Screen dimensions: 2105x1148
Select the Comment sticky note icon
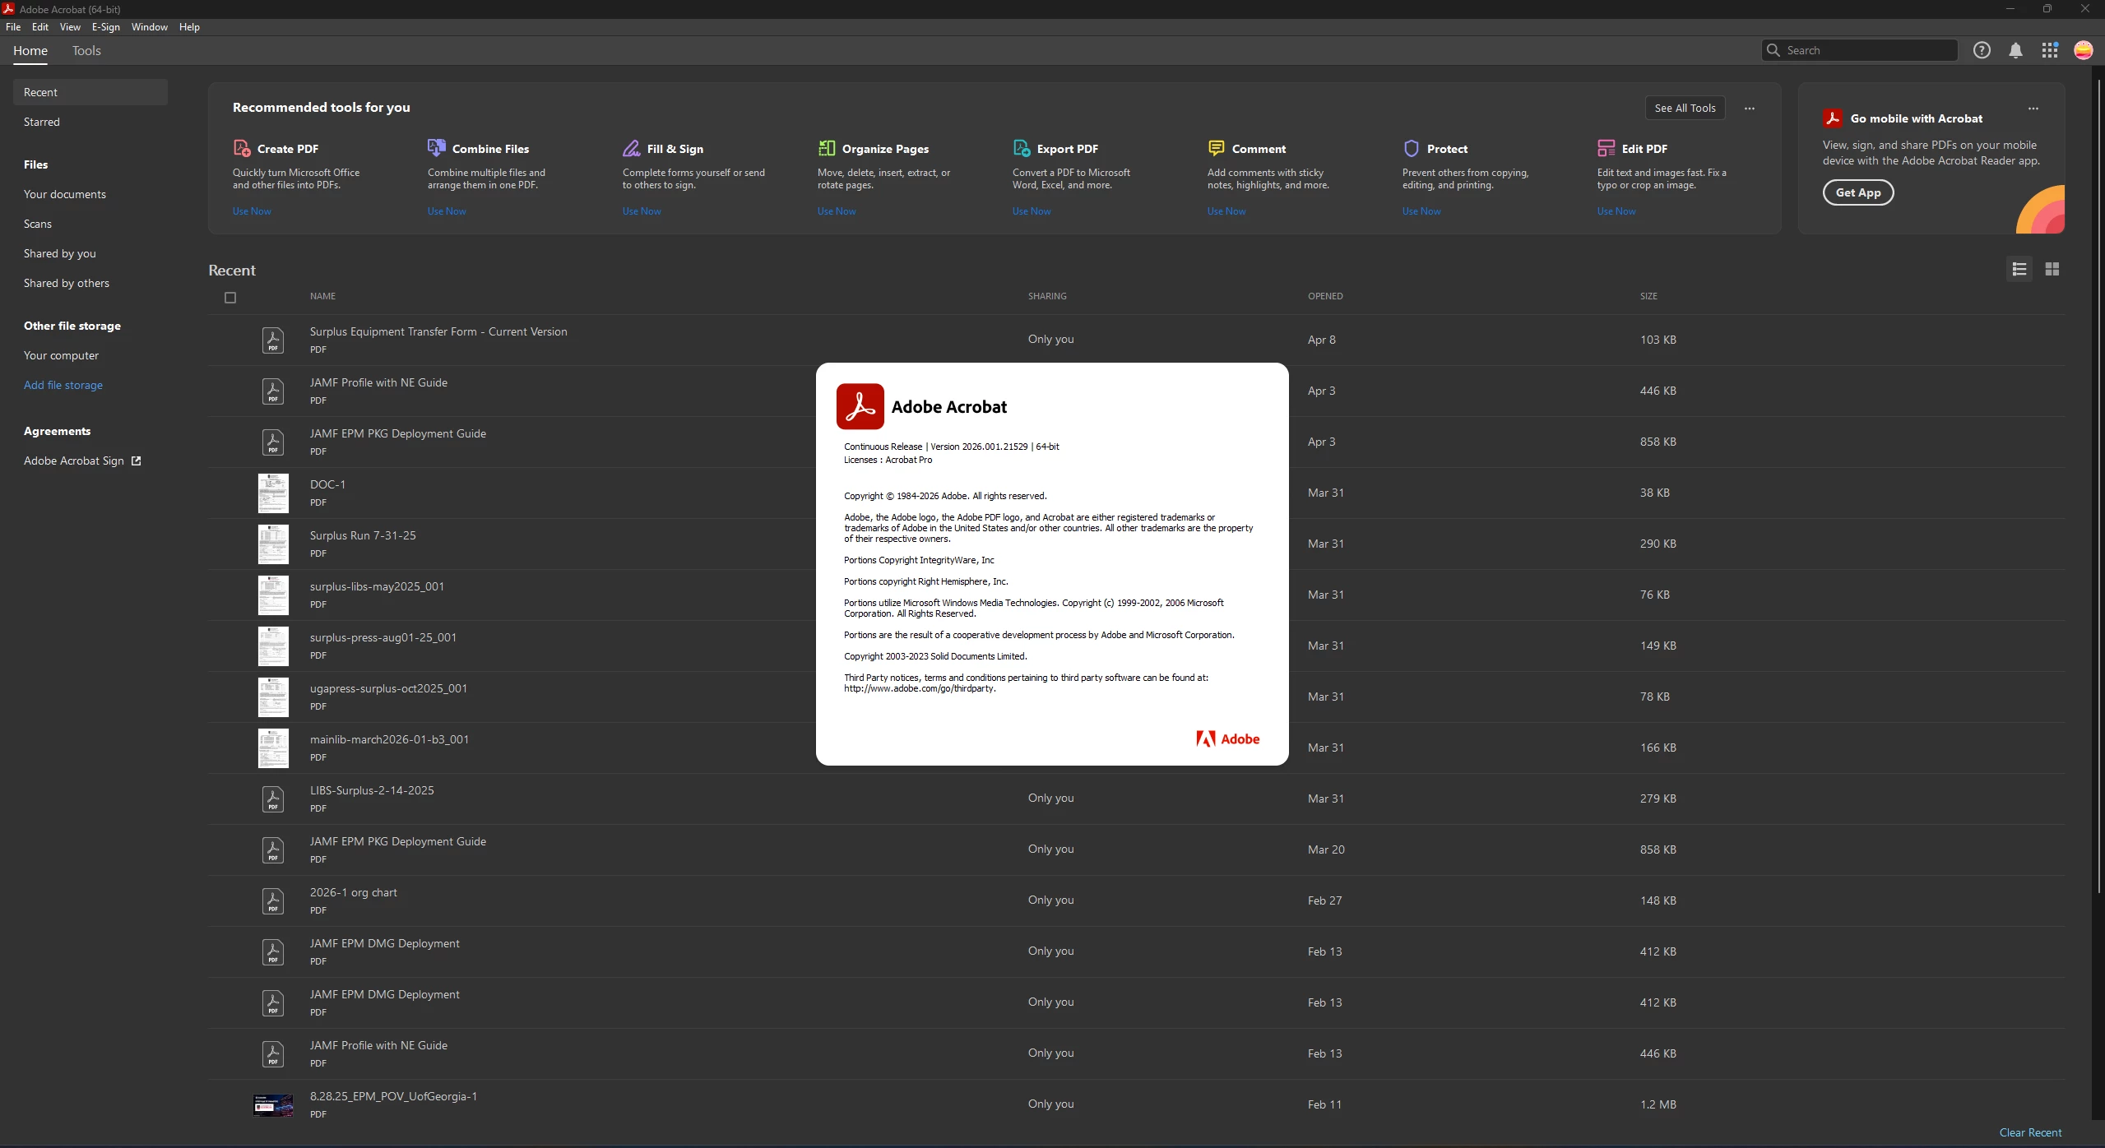(x=1216, y=148)
